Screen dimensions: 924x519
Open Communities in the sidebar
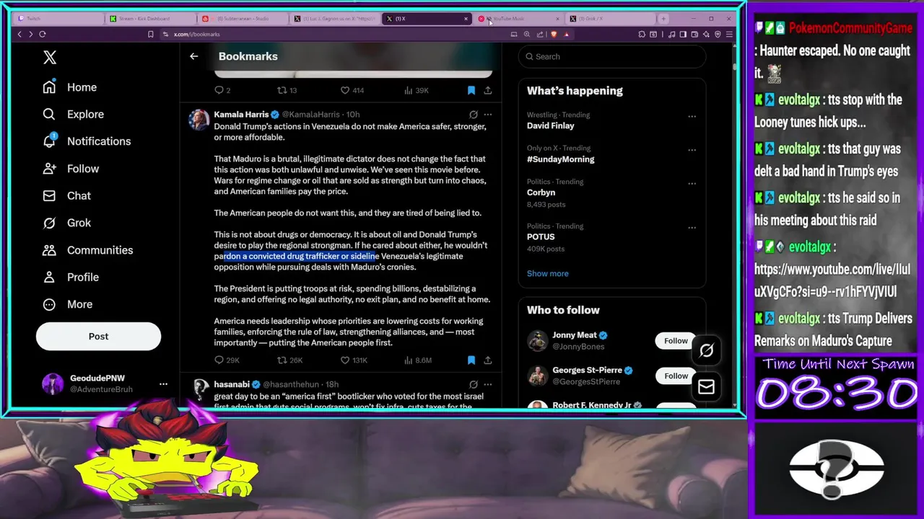87,250
